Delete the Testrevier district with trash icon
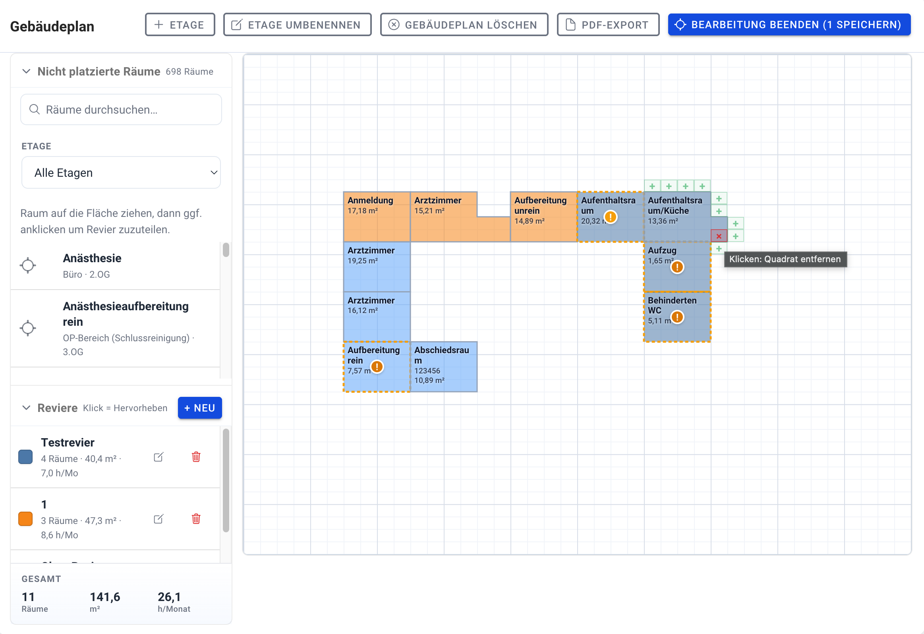Image resolution: width=924 pixels, height=634 pixels. click(196, 457)
